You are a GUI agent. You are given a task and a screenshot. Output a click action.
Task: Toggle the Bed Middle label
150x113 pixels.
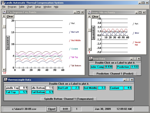pos(90,88)
